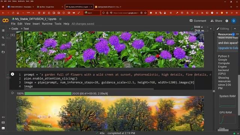The height and width of the screenshot is (135, 240).
Task: Open Colab settings gear
Action: (226, 21)
